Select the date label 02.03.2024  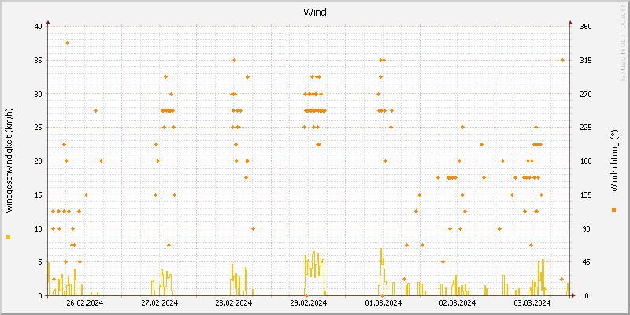pos(458,302)
